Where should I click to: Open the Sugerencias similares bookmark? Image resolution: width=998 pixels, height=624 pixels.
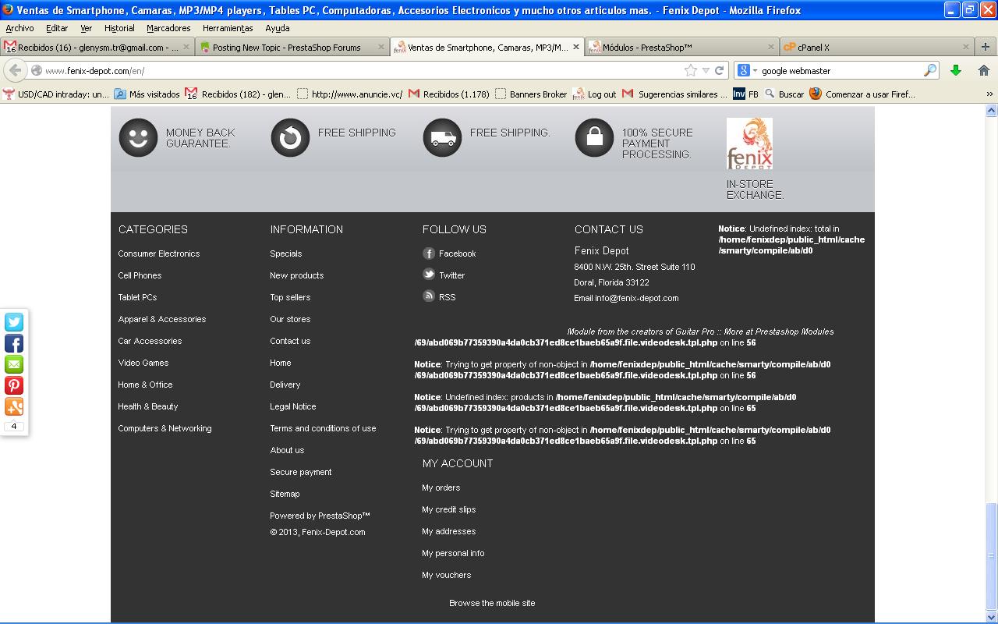click(x=674, y=94)
